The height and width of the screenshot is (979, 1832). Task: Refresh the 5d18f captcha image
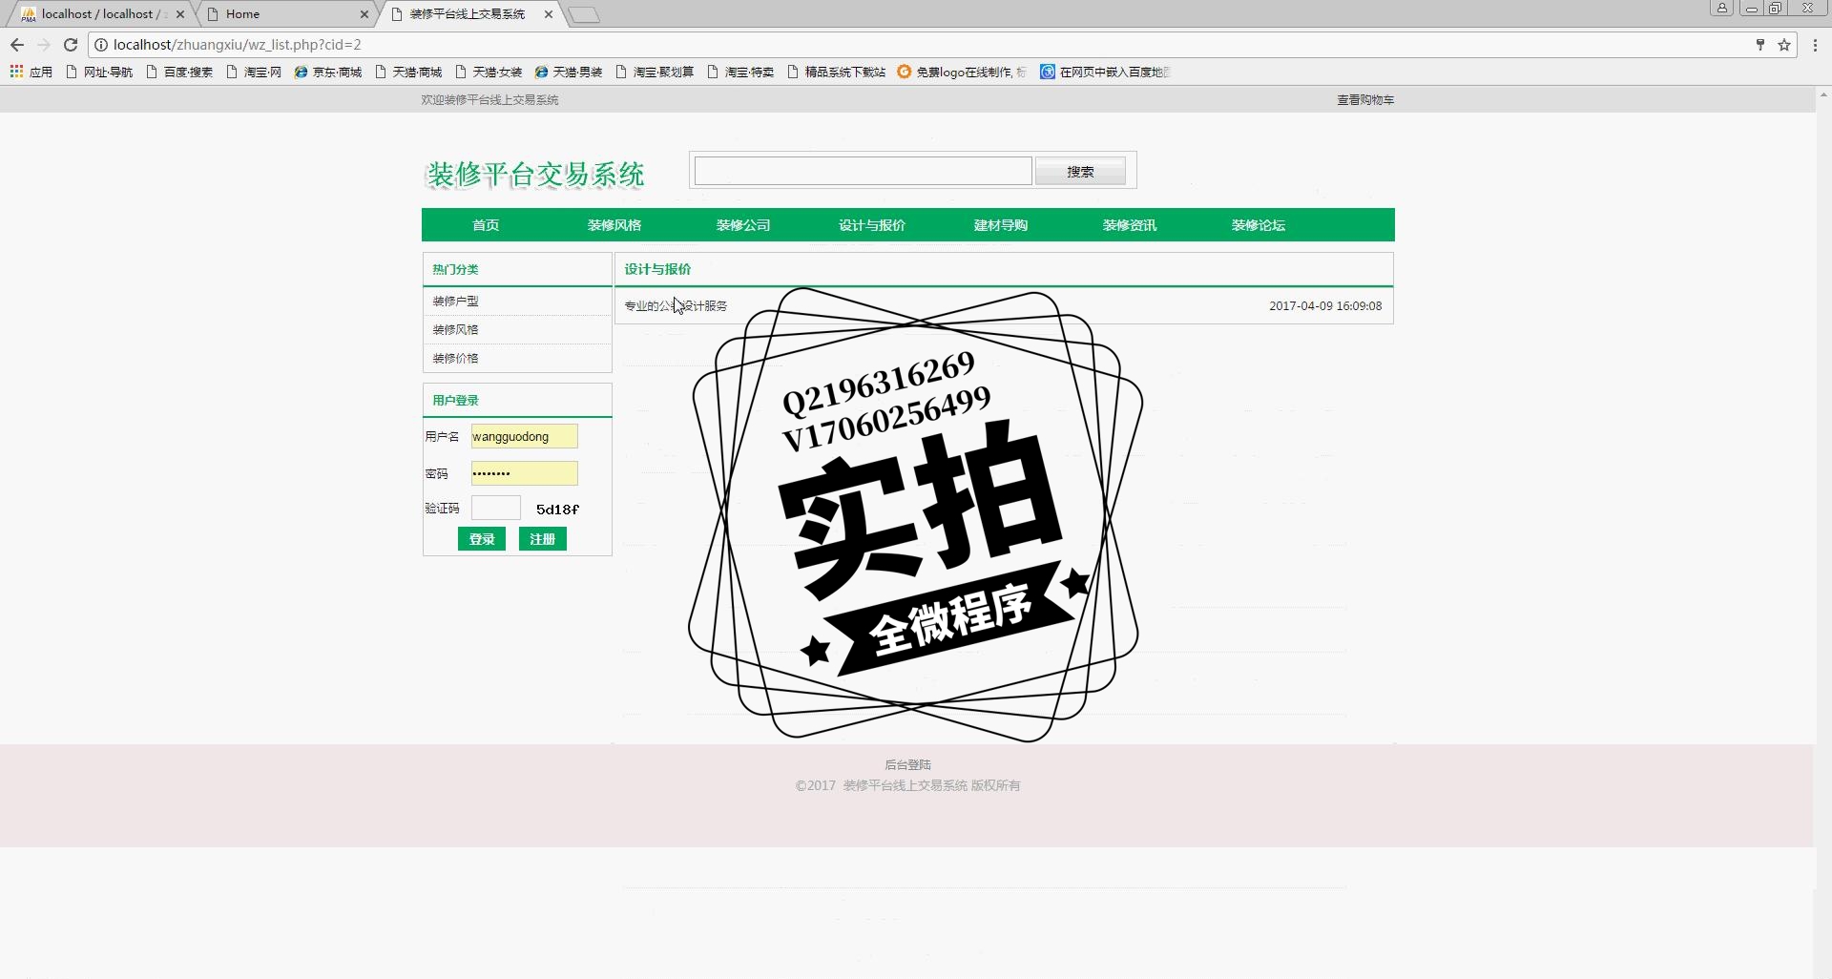click(557, 510)
